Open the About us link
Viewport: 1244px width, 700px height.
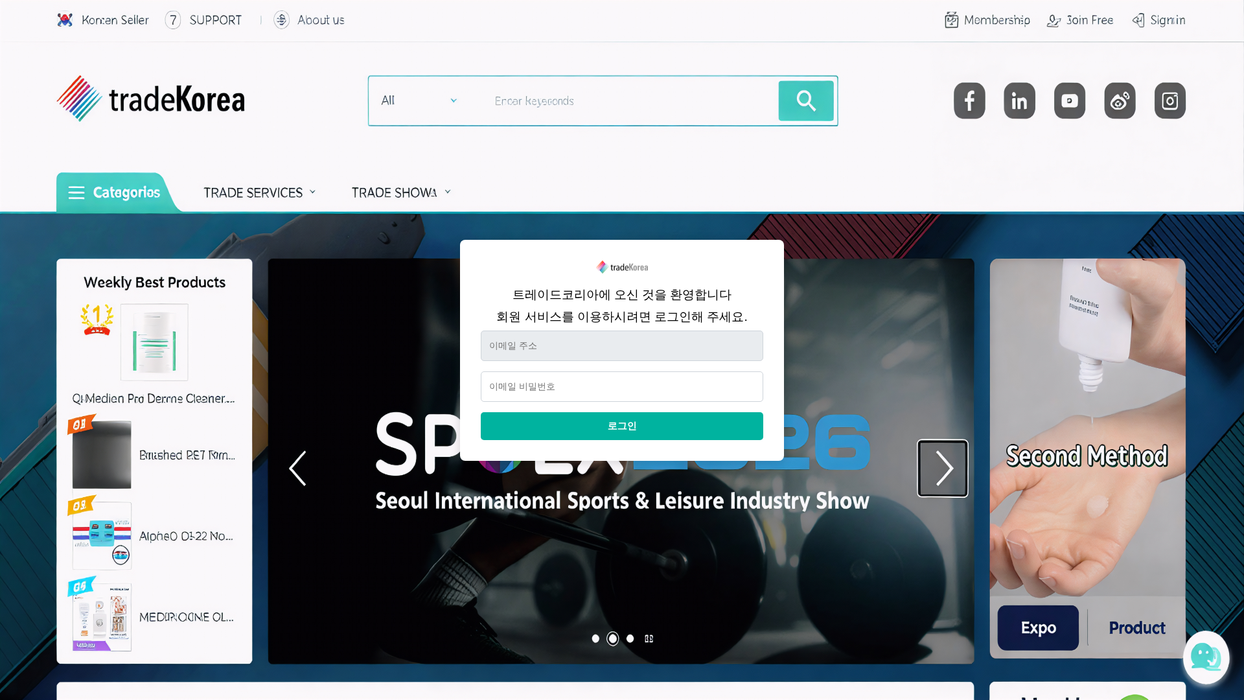click(321, 20)
